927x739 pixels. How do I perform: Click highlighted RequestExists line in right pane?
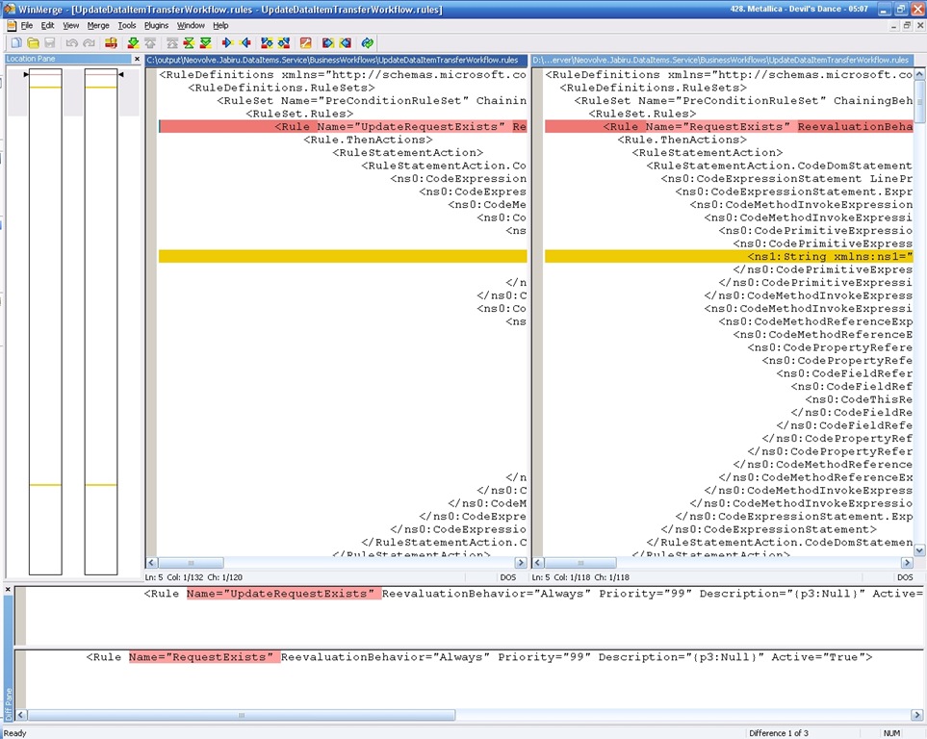coord(729,126)
